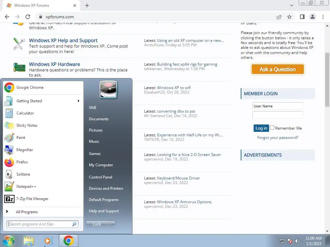Click the user account picture in Start menu
Viewport: 330px width, 247px height.
(108, 90)
